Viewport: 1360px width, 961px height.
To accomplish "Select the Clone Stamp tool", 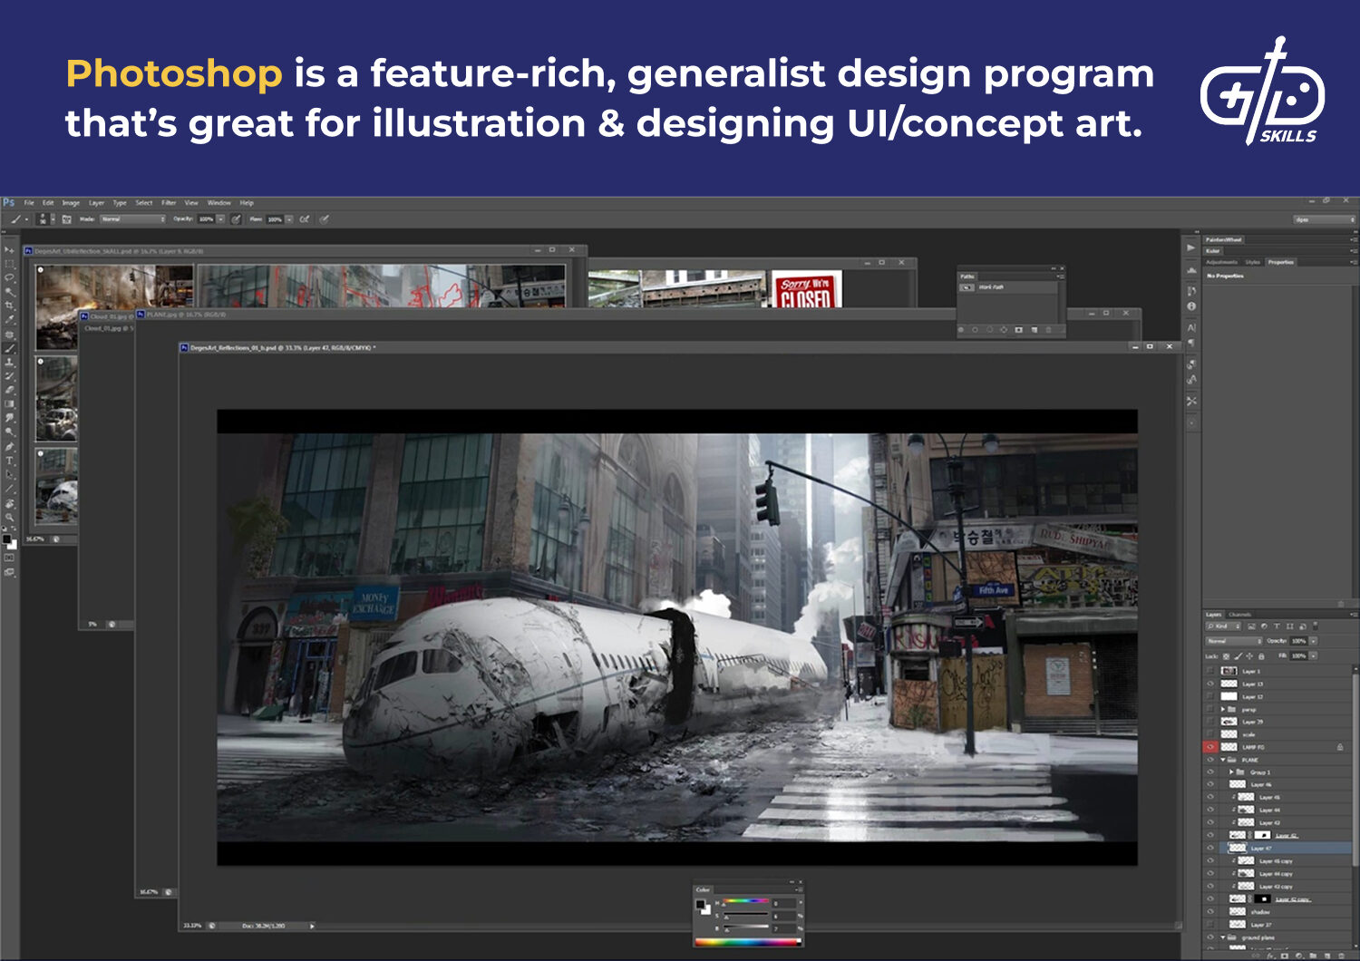I will [x=9, y=363].
